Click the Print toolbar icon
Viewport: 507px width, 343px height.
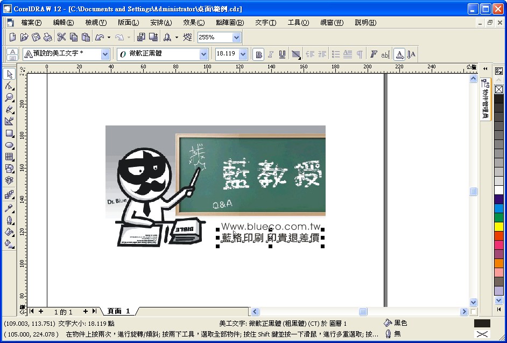47,37
